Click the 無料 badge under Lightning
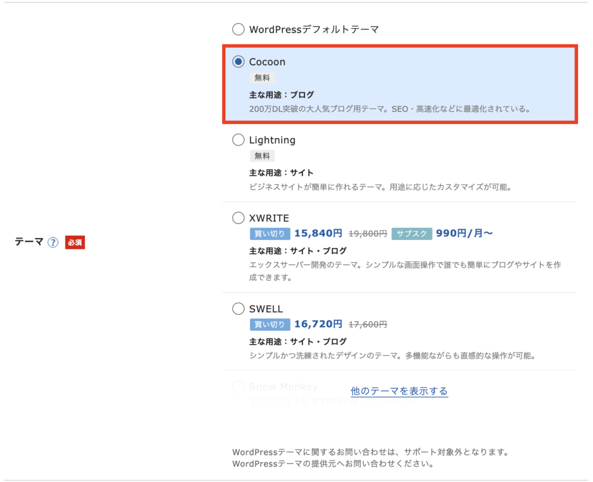 [262, 156]
